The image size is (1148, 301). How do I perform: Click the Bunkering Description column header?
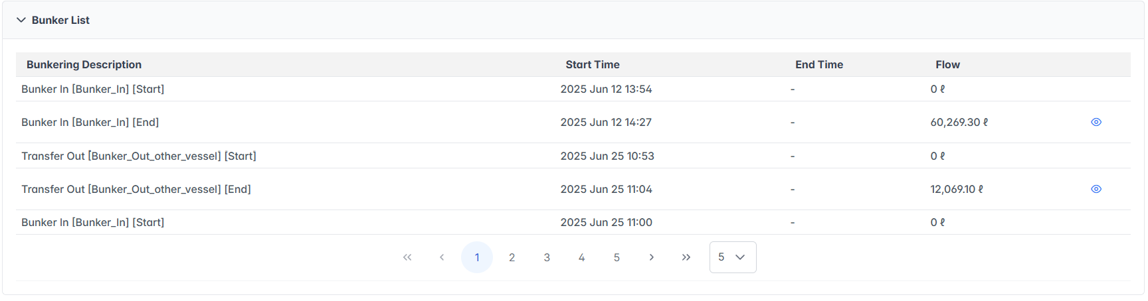click(x=84, y=64)
